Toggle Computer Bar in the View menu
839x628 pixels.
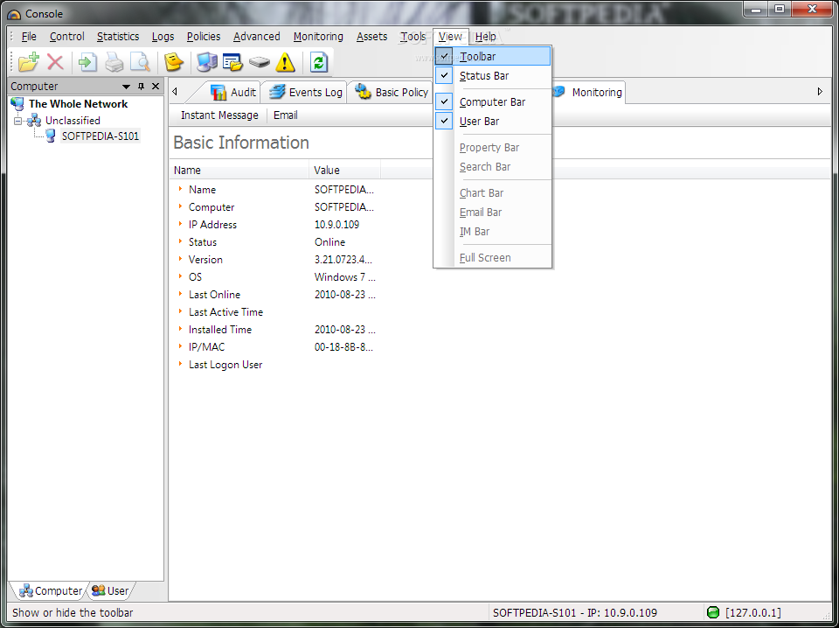click(x=492, y=101)
